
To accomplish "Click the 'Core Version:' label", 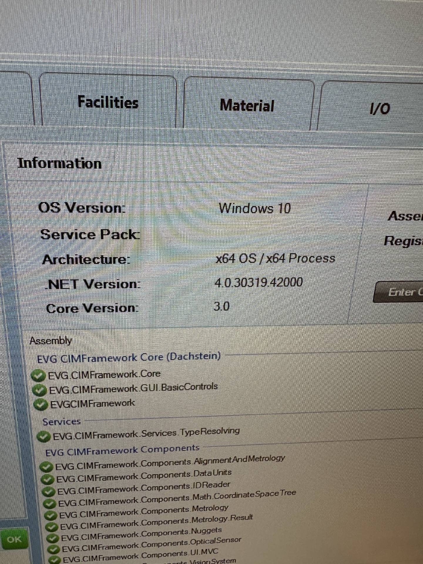I will (x=92, y=308).
